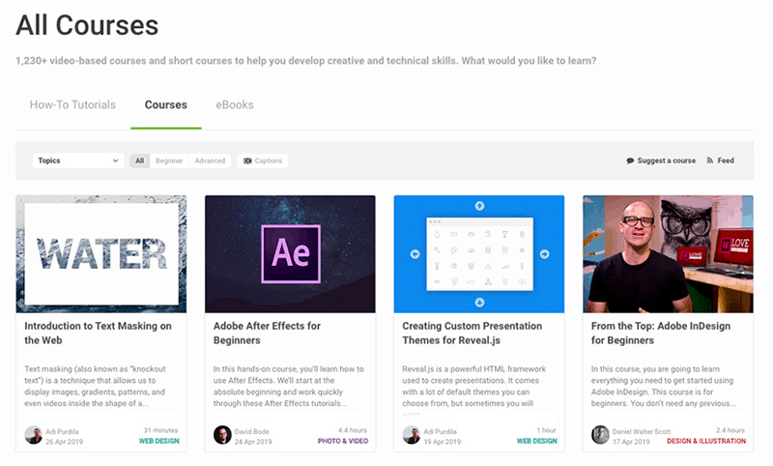773x466 pixels.
Task: Toggle the Captions filter
Action: click(x=263, y=160)
